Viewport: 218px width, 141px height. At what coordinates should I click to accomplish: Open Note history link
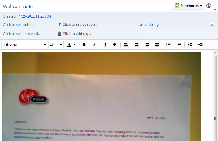pyautogui.click(x=148, y=25)
